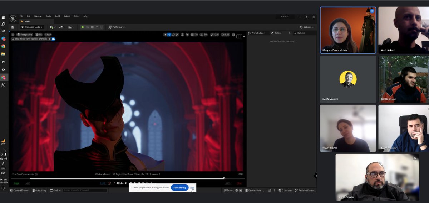Viewport: 429px width, 203px height.
Task: Click the Perspective viewport button
Action: 25,35
